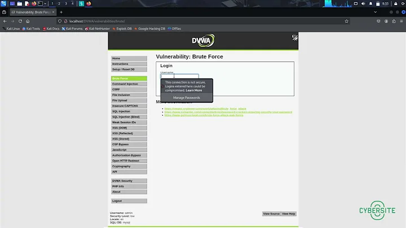
Task: Click the View Help button
Action: [x=289, y=214]
